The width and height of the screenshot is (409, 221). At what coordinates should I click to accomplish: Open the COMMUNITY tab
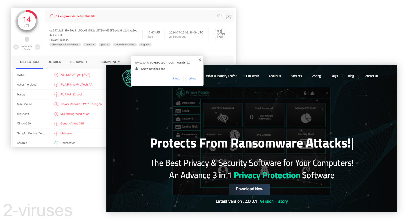click(110, 62)
